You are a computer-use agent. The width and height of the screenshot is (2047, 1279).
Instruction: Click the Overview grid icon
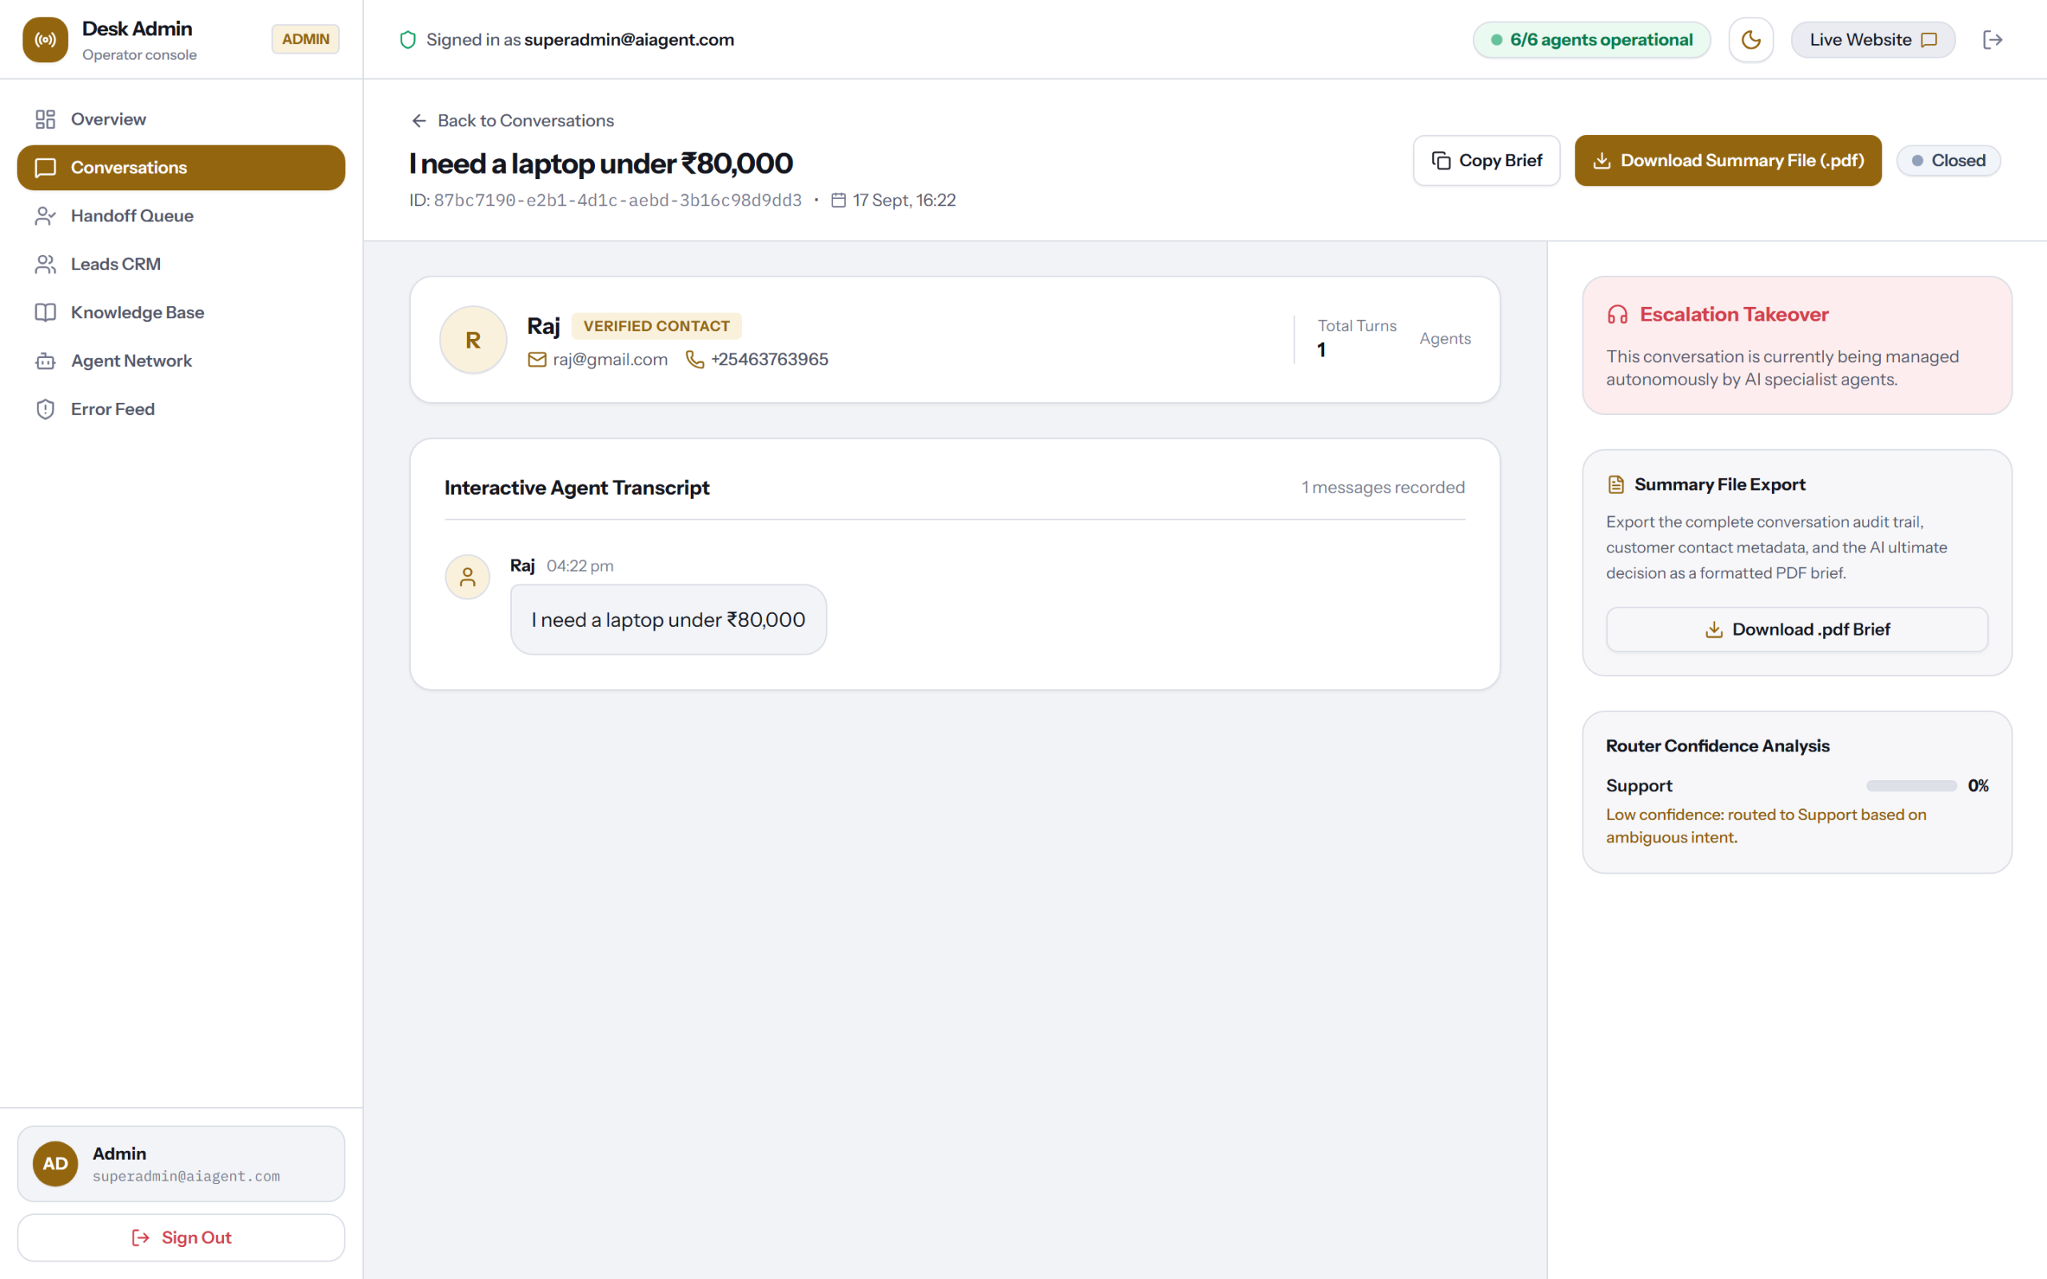(46, 119)
